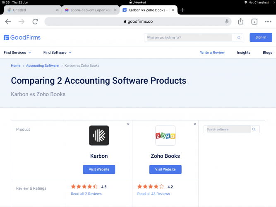Image resolution: width=276 pixels, height=207 pixels.
Task: Remove Zoho Books from comparison with X
Action: pyautogui.click(x=194, y=124)
